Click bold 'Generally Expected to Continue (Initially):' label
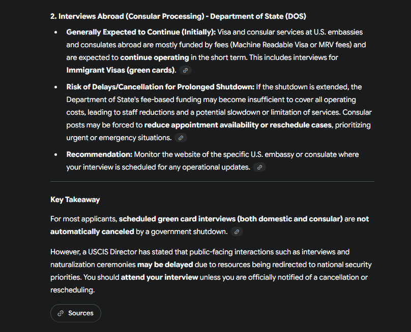The width and height of the screenshot is (411, 332). 141,32
